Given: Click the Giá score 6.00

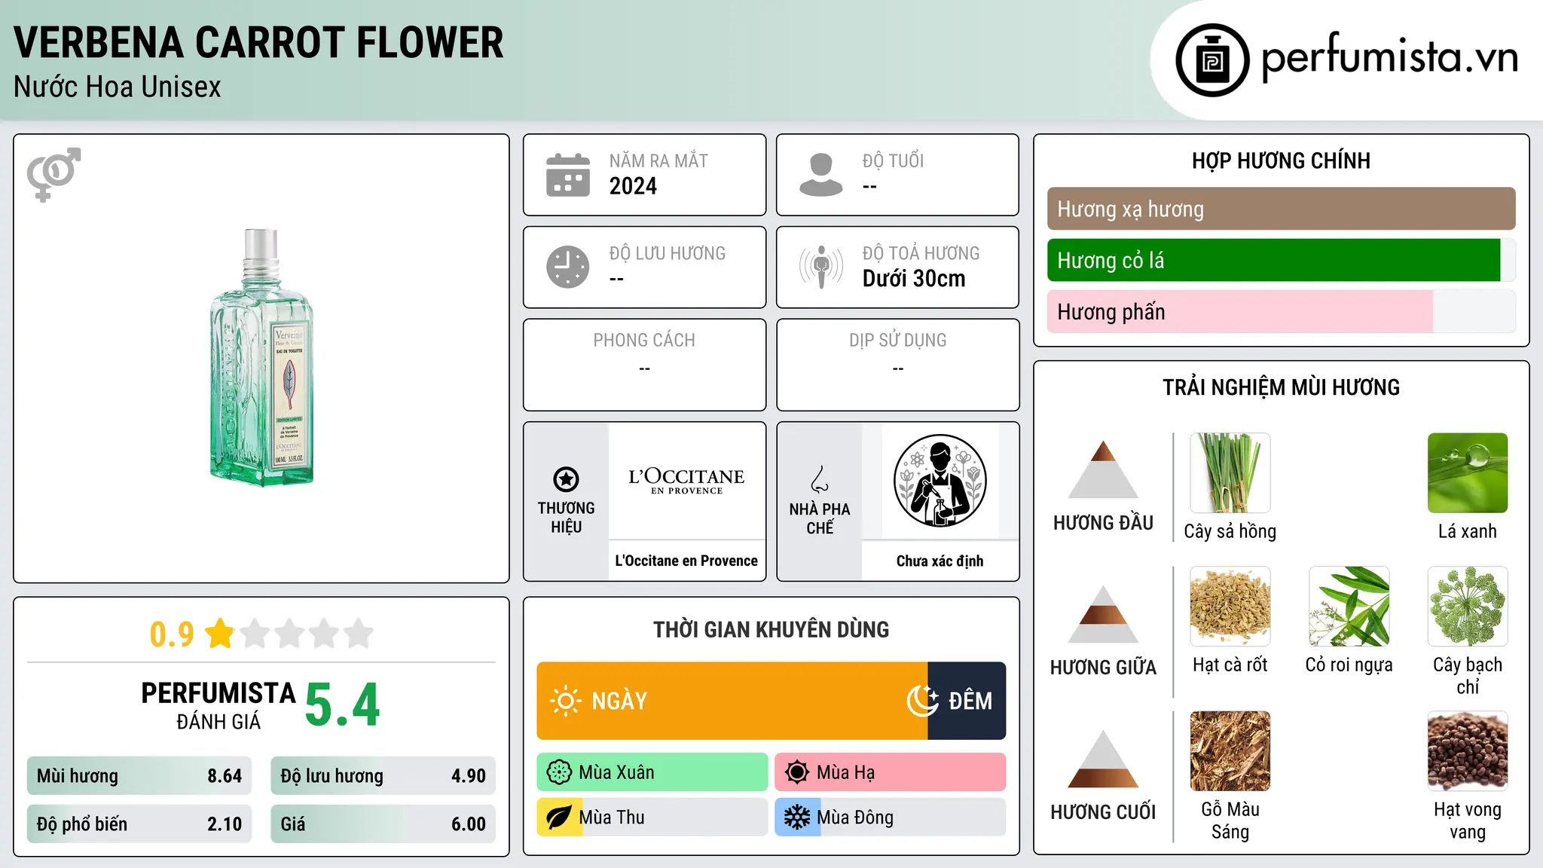Looking at the screenshot, I should (x=469, y=824).
